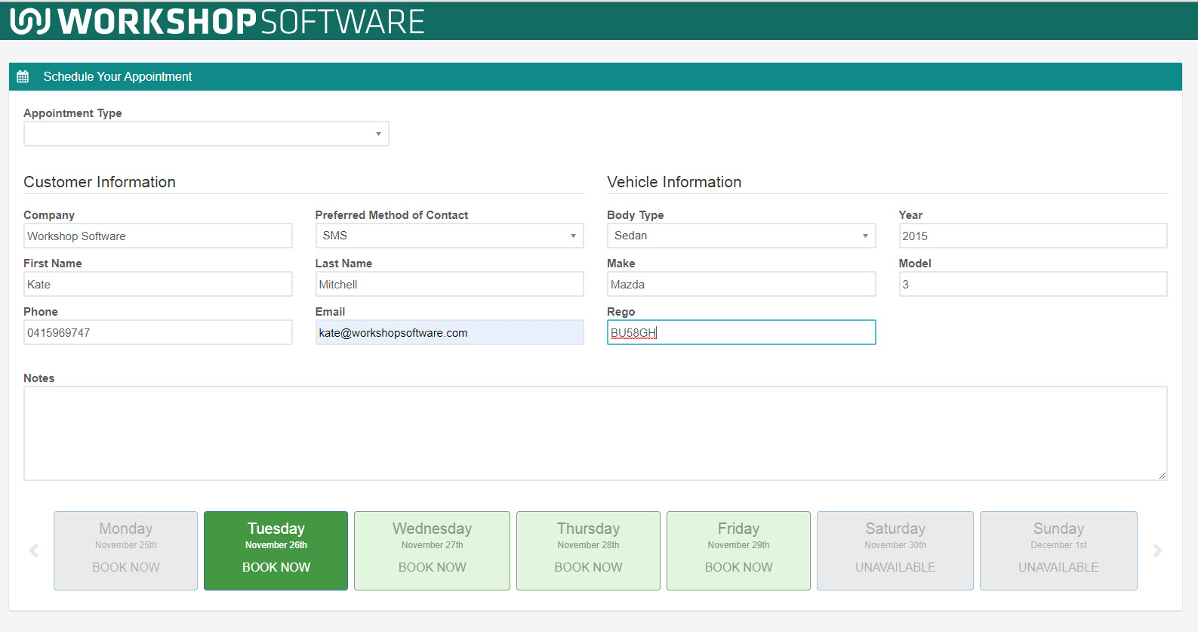
Task: Click the calendar icon beside Schedule Your Appointment
Action: click(x=23, y=76)
